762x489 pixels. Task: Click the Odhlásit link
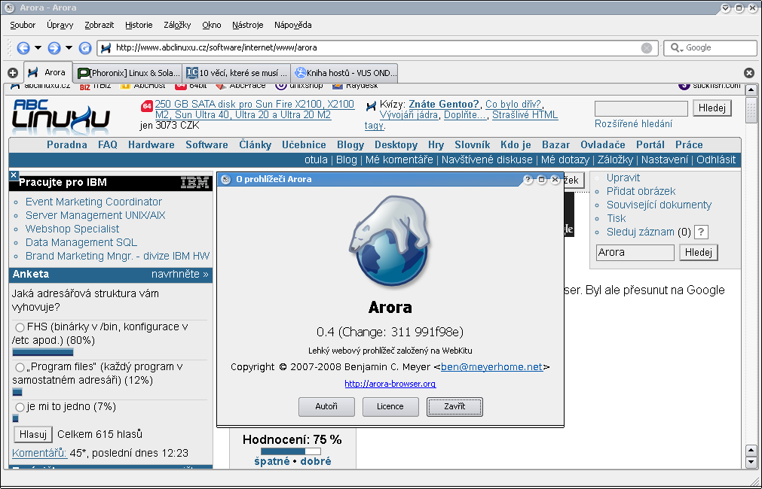(716, 159)
